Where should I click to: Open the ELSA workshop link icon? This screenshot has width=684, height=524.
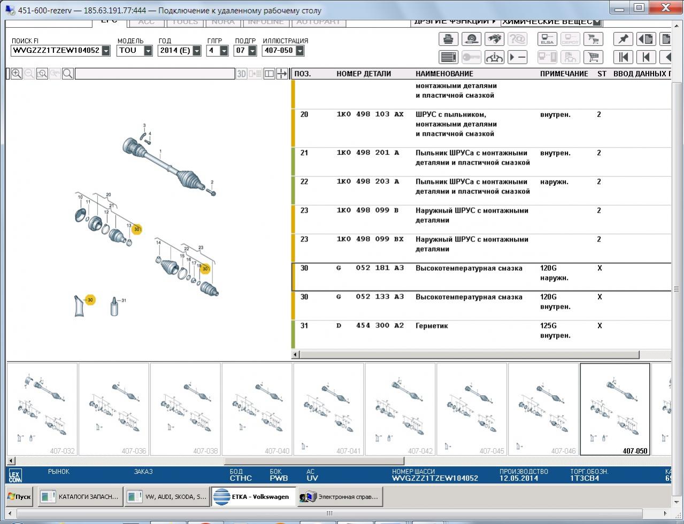click(x=547, y=39)
